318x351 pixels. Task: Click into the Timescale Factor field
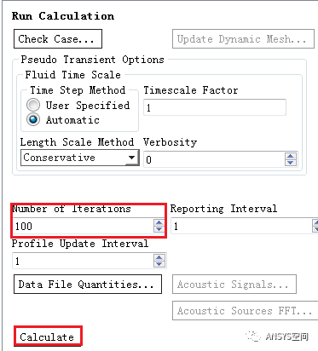(215, 107)
